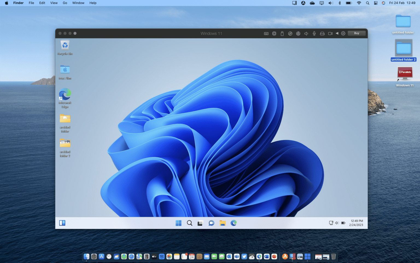Open Windows Search from the taskbar
The height and width of the screenshot is (263, 420).
(189, 223)
